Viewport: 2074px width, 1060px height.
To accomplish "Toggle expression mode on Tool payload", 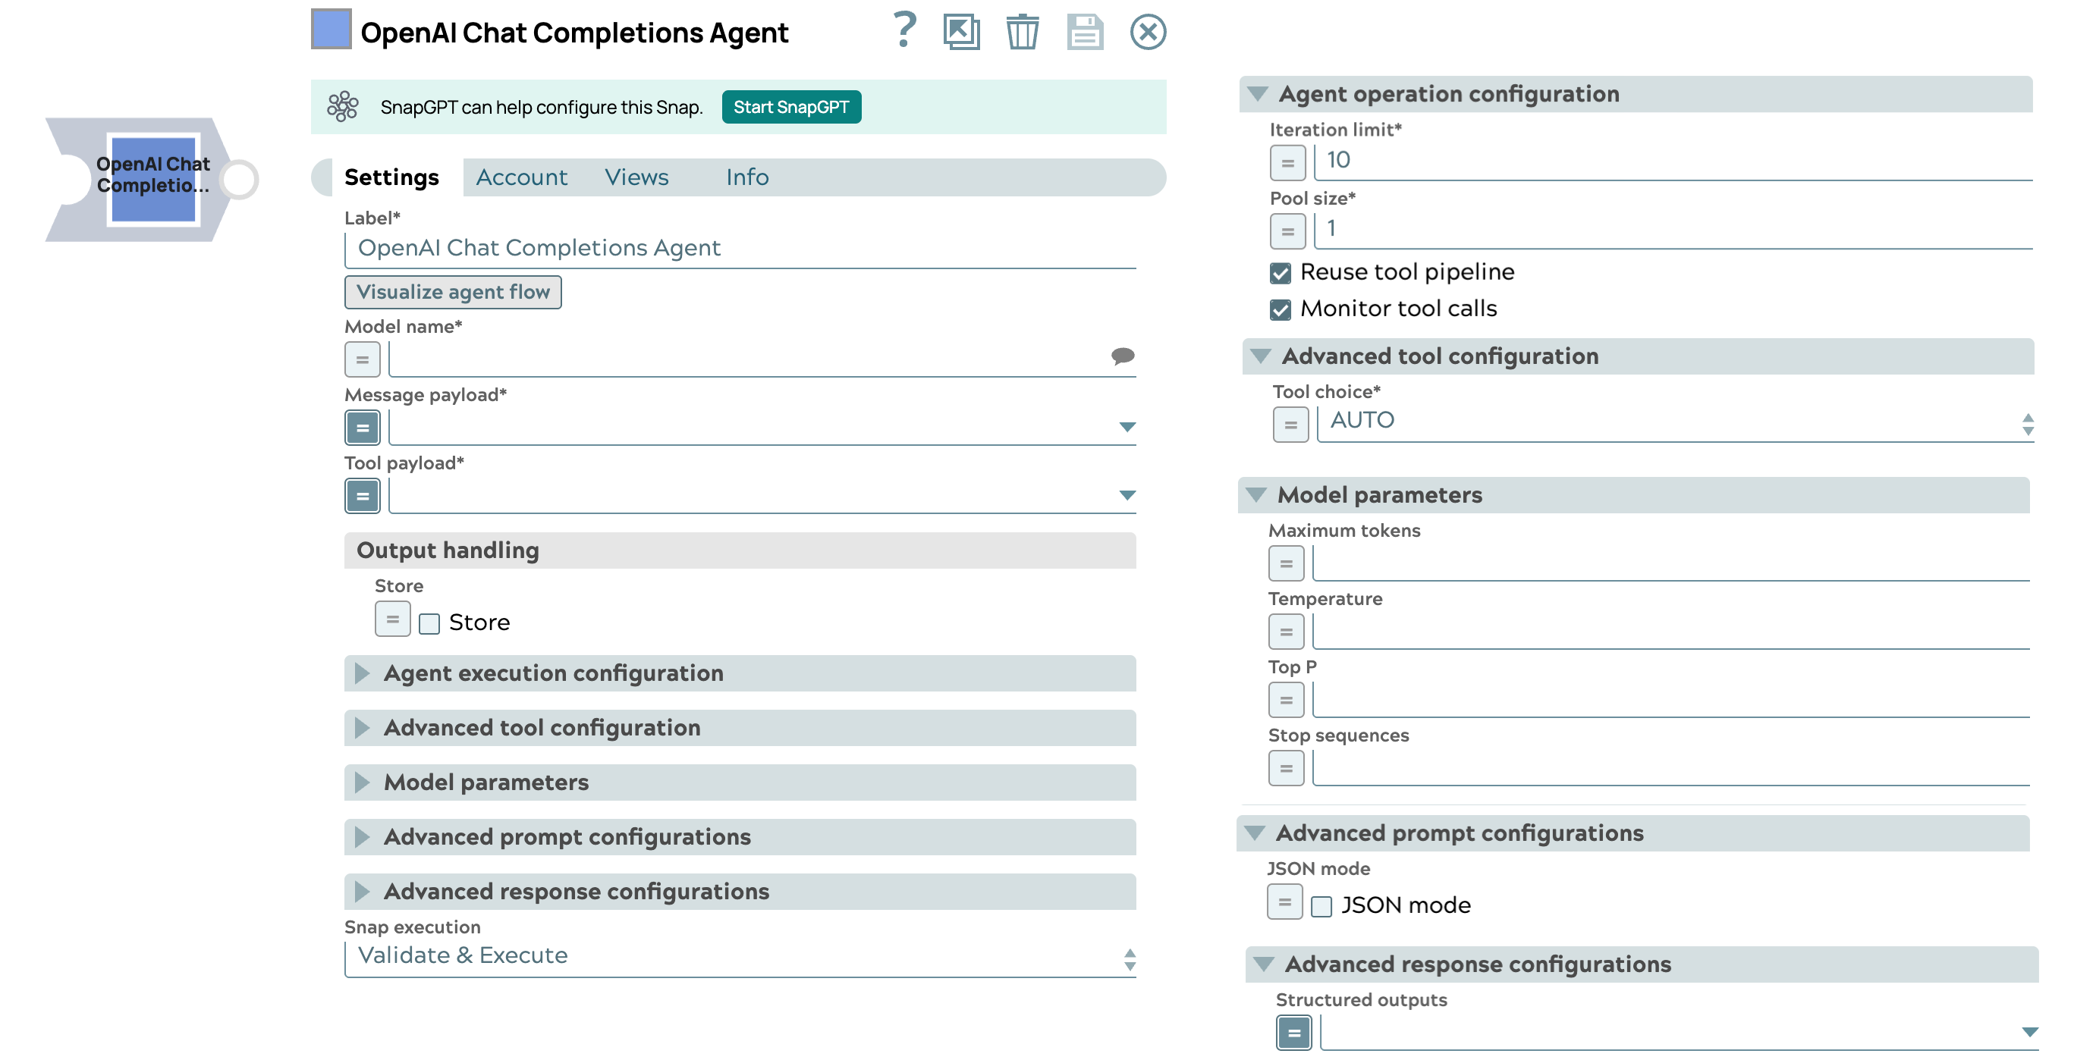I will click(x=363, y=496).
